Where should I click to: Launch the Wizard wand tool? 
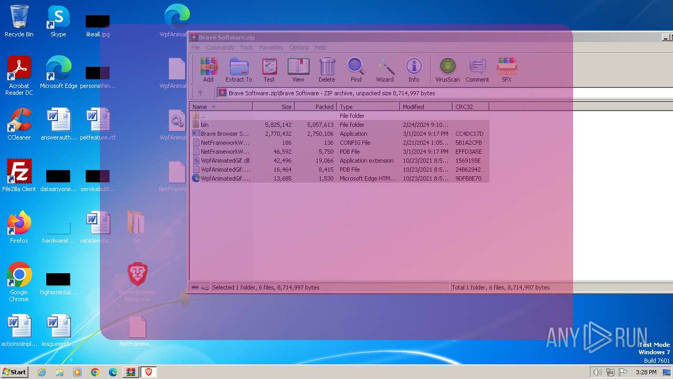pos(385,70)
